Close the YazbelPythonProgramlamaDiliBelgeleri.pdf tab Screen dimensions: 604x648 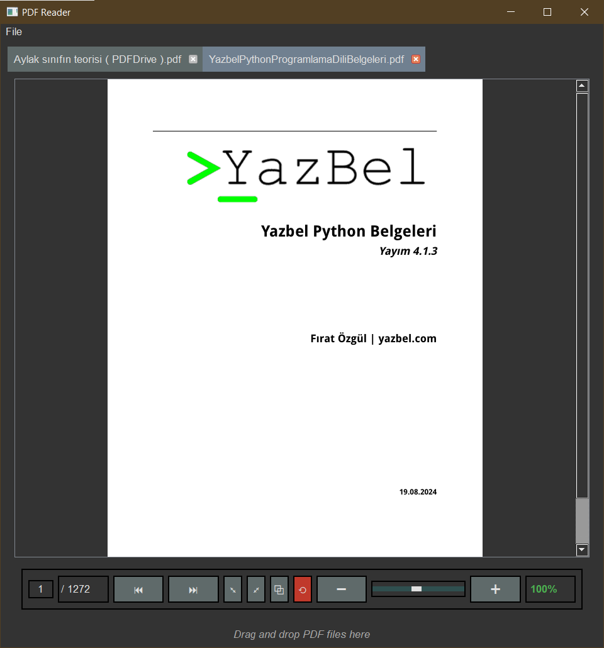pyautogui.click(x=416, y=59)
